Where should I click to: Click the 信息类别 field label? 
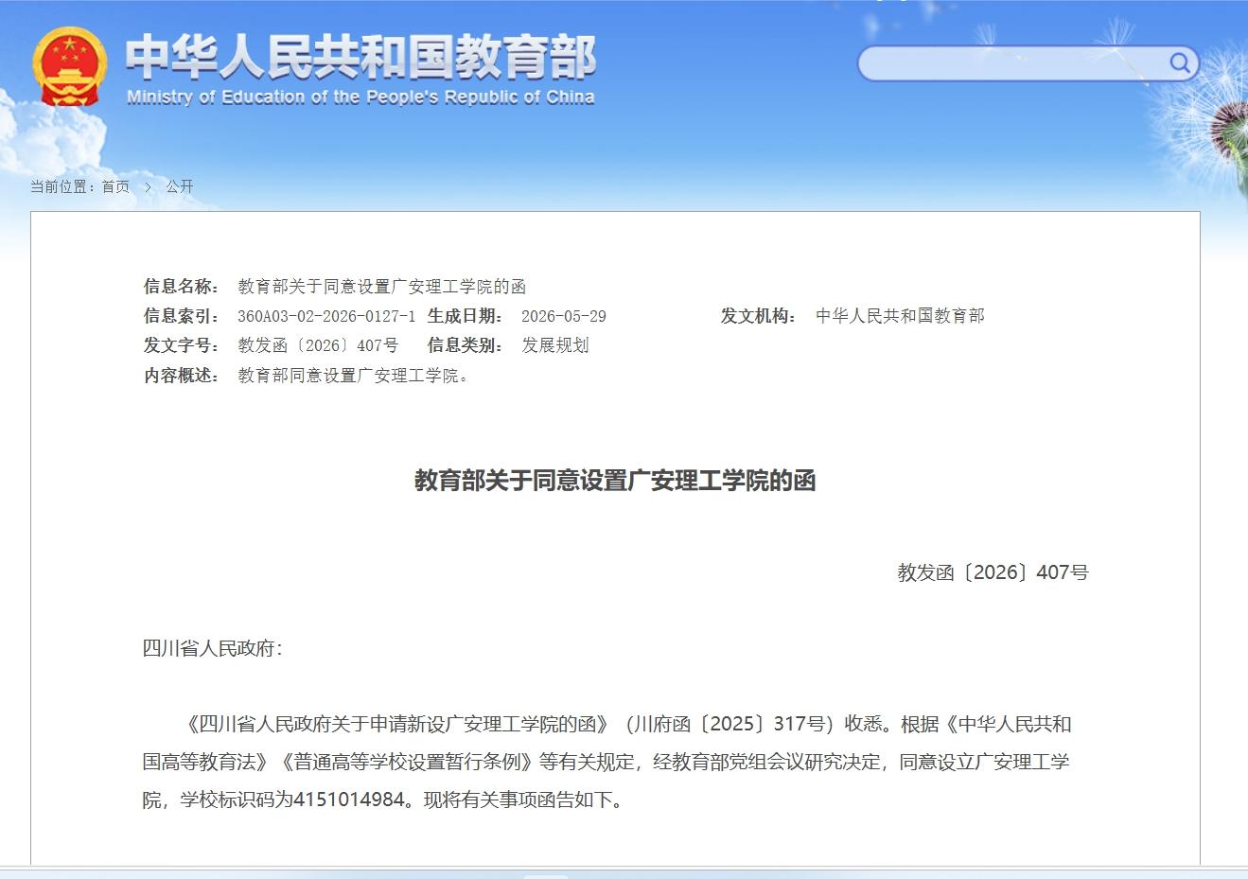coord(466,345)
